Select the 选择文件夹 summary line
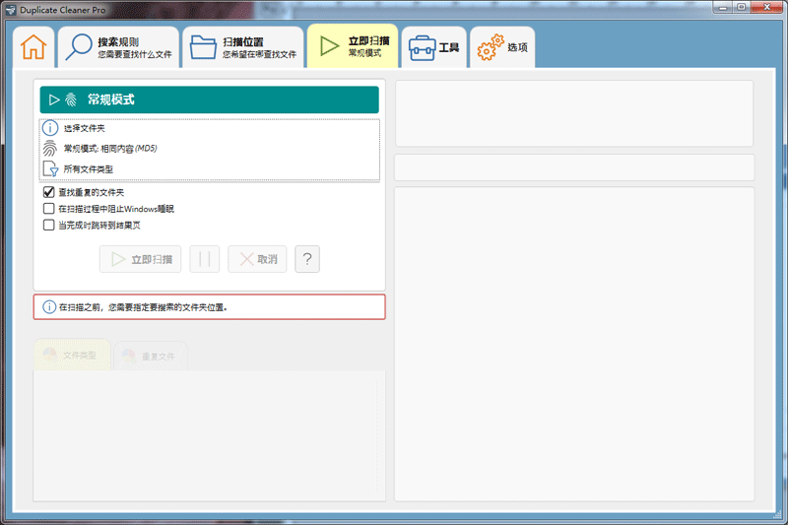Viewport: 788px width, 525px height. (x=84, y=128)
